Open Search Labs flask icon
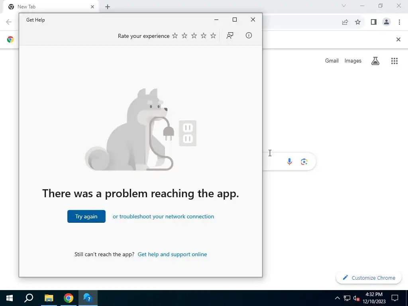408x306 pixels. pyautogui.click(x=375, y=61)
